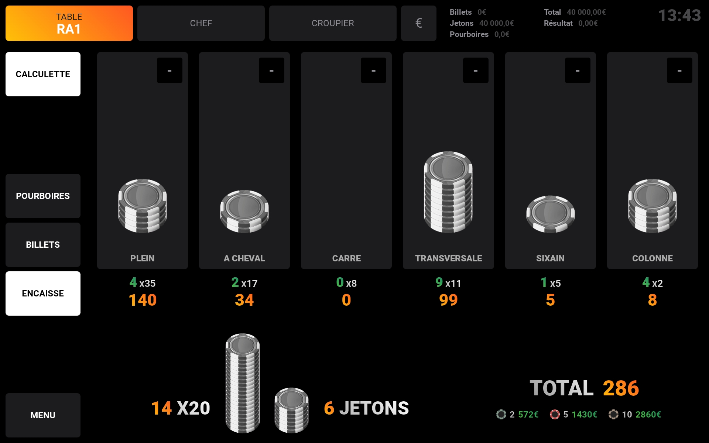The image size is (709, 443).
Task: Open the Pourboires section
Action: tap(43, 196)
